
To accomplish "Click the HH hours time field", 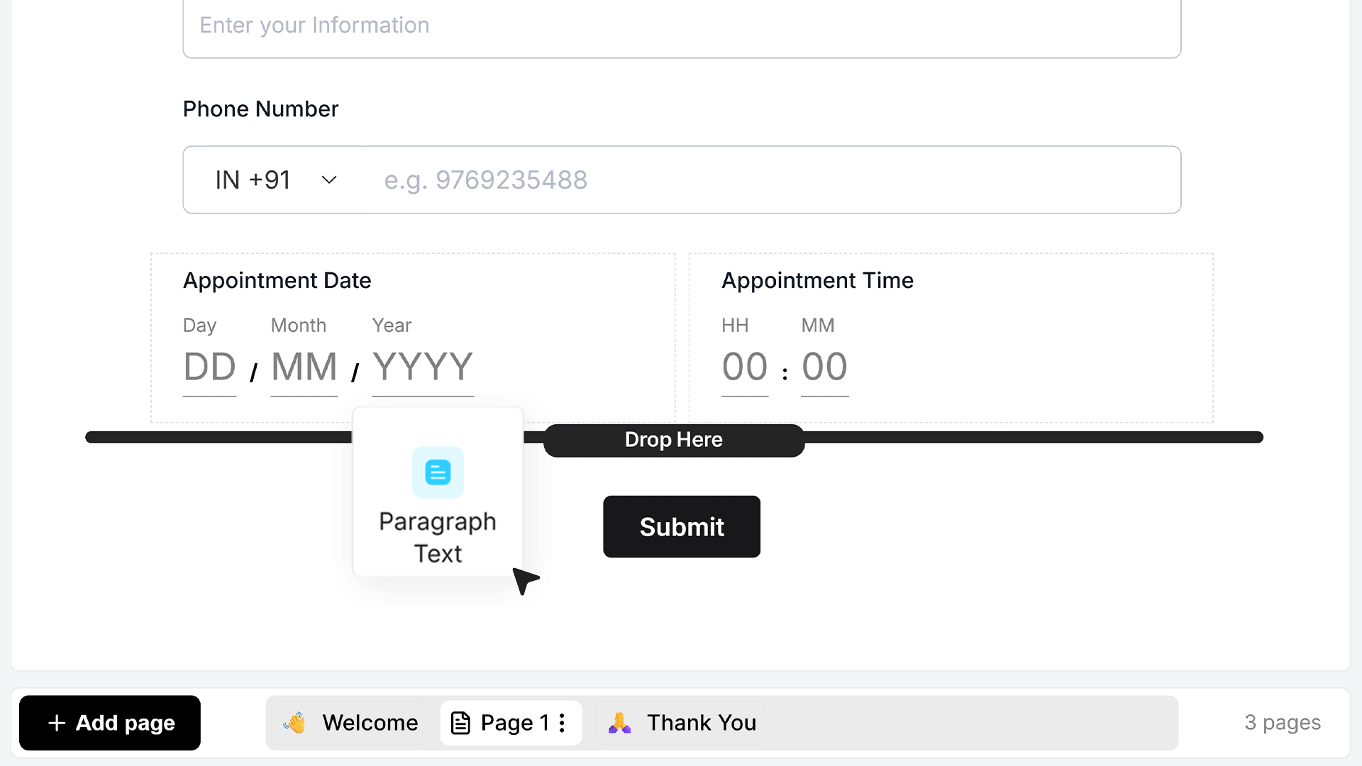I will pos(745,369).
